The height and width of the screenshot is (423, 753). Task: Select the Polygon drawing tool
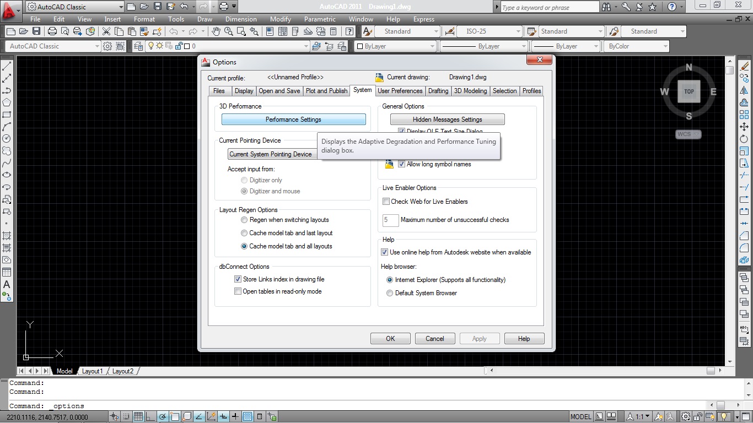(x=7, y=102)
